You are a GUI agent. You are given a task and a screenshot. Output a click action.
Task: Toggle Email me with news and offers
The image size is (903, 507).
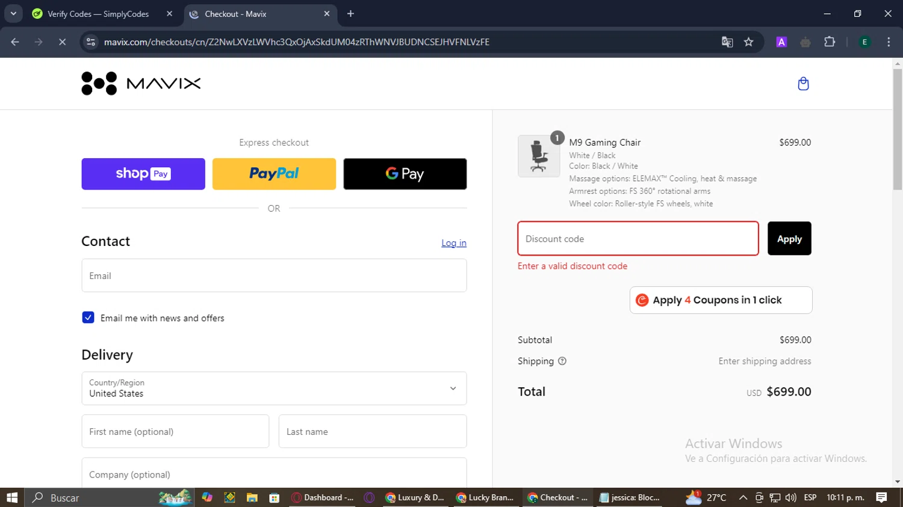pos(88,318)
